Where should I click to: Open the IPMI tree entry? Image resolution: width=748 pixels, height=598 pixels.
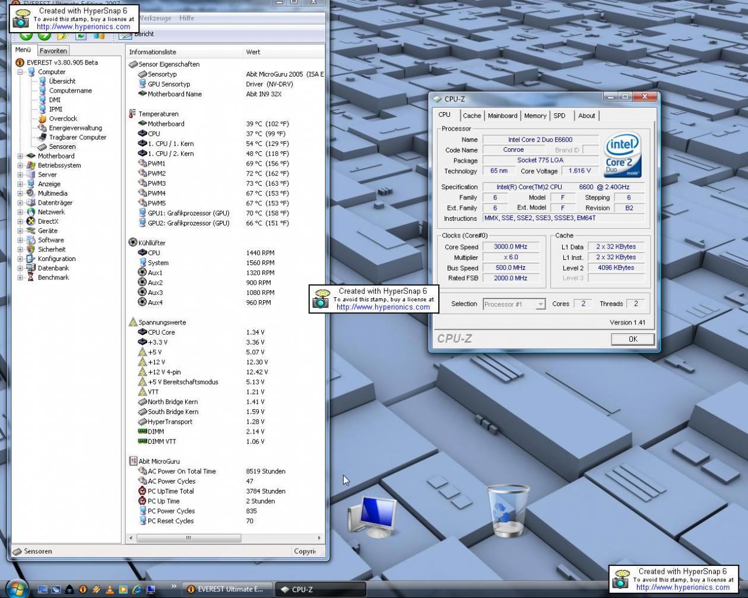(56, 109)
